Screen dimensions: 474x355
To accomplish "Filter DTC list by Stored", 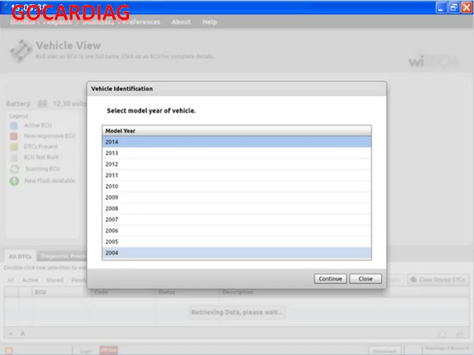I will (55, 280).
